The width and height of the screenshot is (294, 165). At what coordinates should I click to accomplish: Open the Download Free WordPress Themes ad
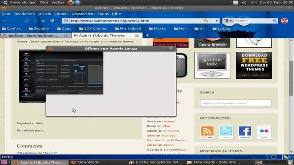254,65
